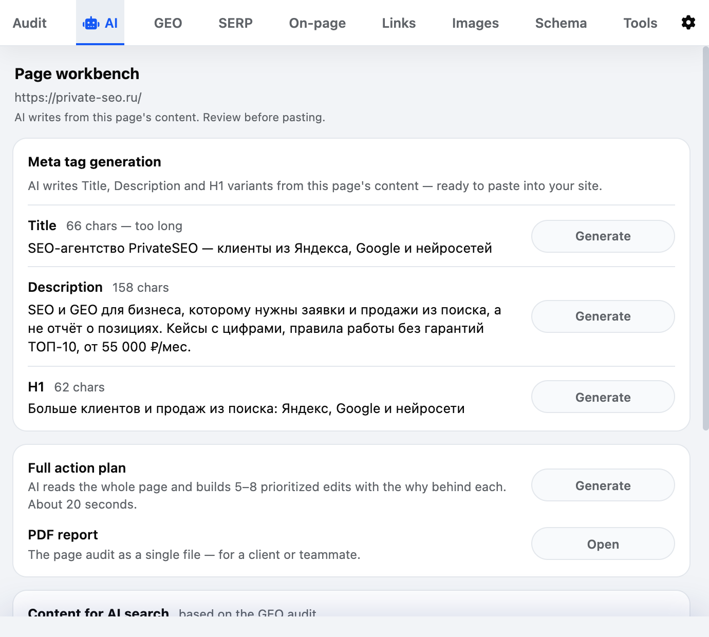Generate the Full action plan
This screenshot has height=637, width=709.
point(603,485)
